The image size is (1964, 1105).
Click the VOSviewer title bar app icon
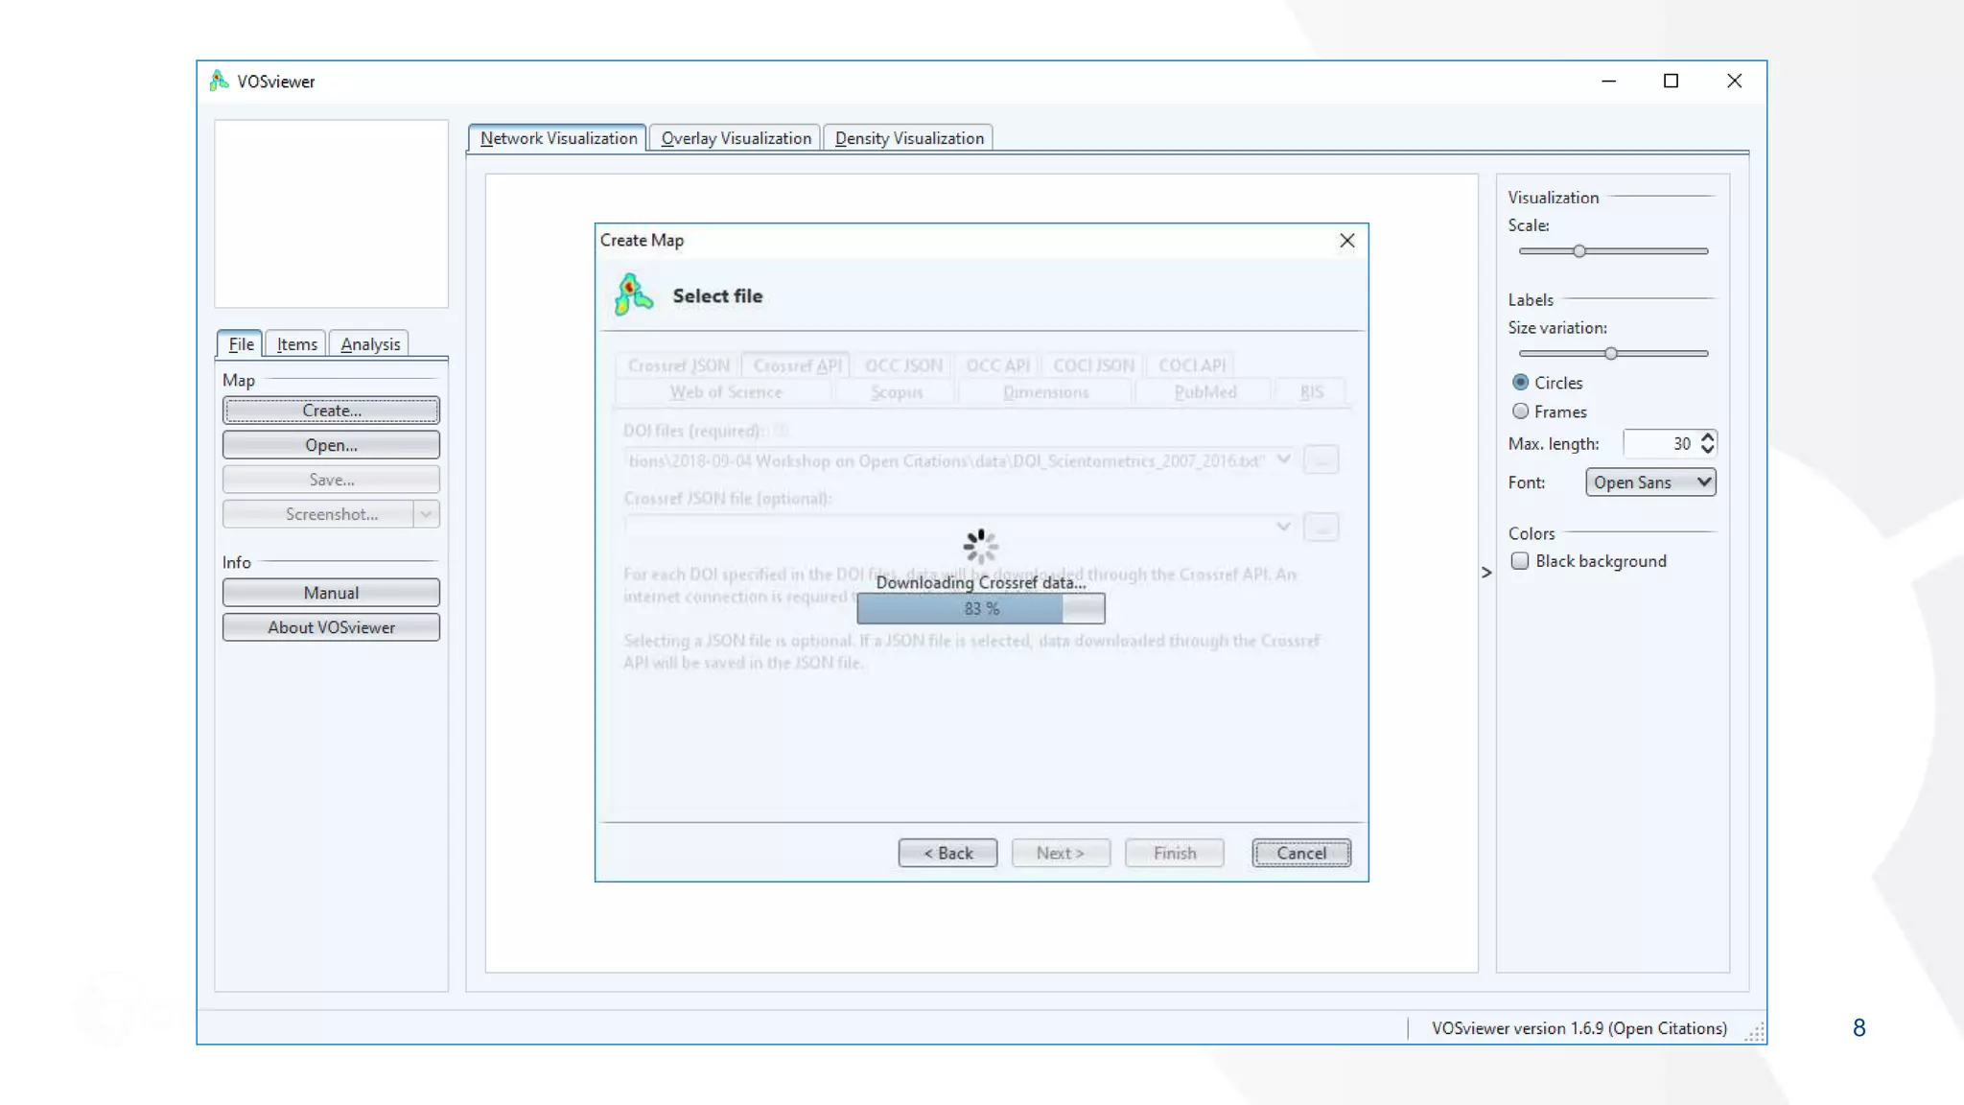coord(220,81)
